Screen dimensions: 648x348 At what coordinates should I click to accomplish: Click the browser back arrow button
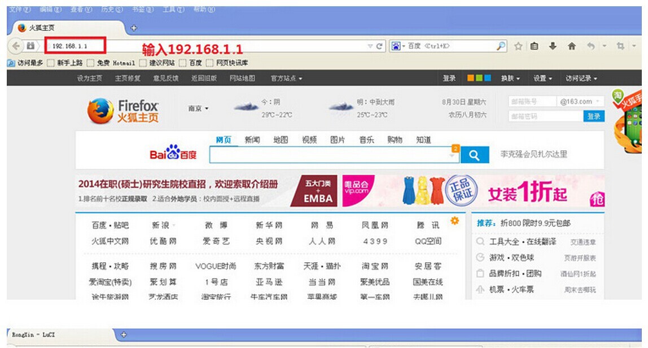point(16,46)
